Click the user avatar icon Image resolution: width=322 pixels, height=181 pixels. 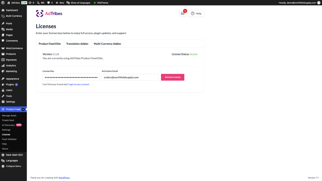(319, 3)
